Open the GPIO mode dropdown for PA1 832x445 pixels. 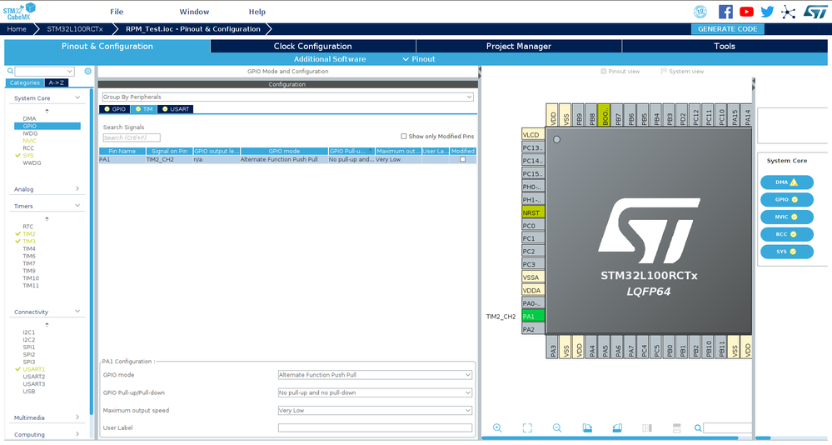pyautogui.click(x=375, y=375)
